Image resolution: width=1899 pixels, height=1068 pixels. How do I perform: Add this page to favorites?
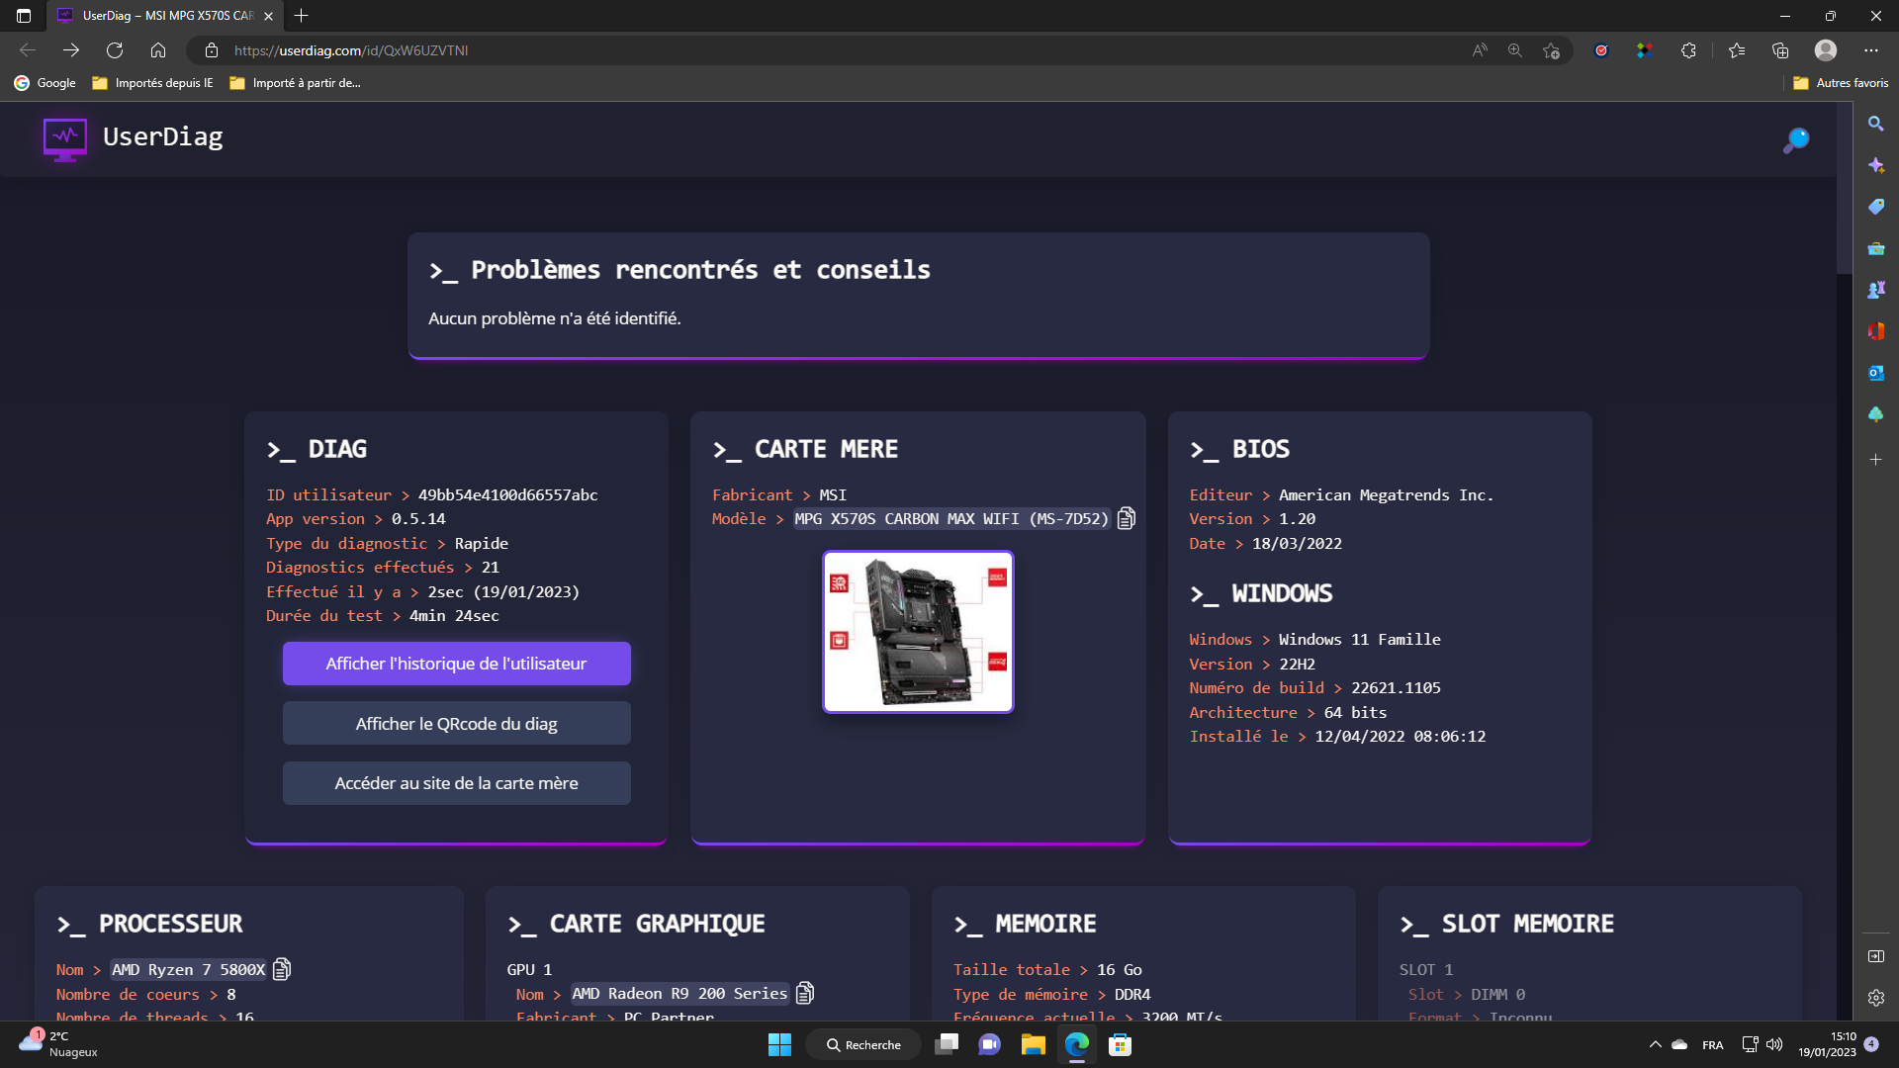[1551, 50]
